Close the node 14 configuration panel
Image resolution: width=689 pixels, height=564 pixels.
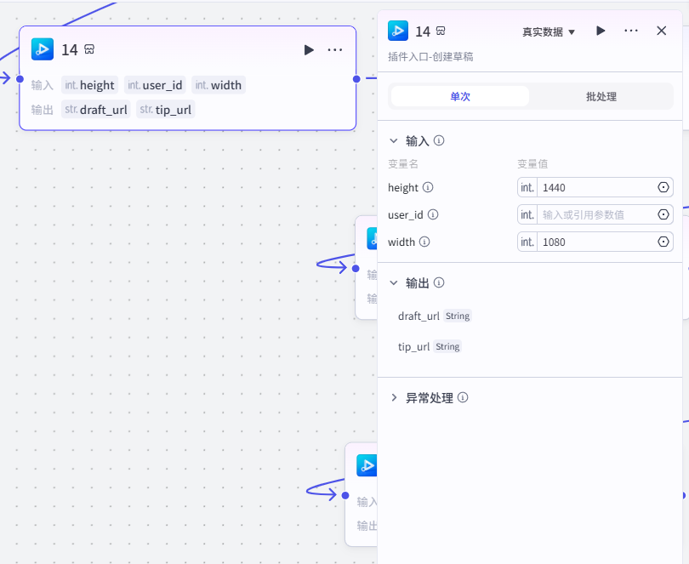(x=661, y=31)
